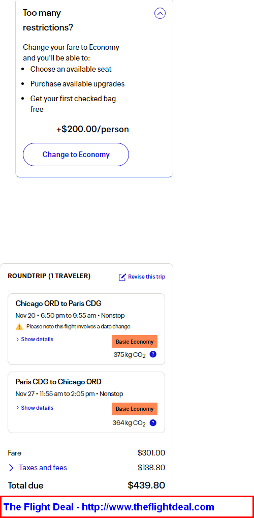Image resolution: width=254 pixels, height=518 pixels.
Task: Click the chevron arrow before Taxes and fees
Action: [11, 468]
